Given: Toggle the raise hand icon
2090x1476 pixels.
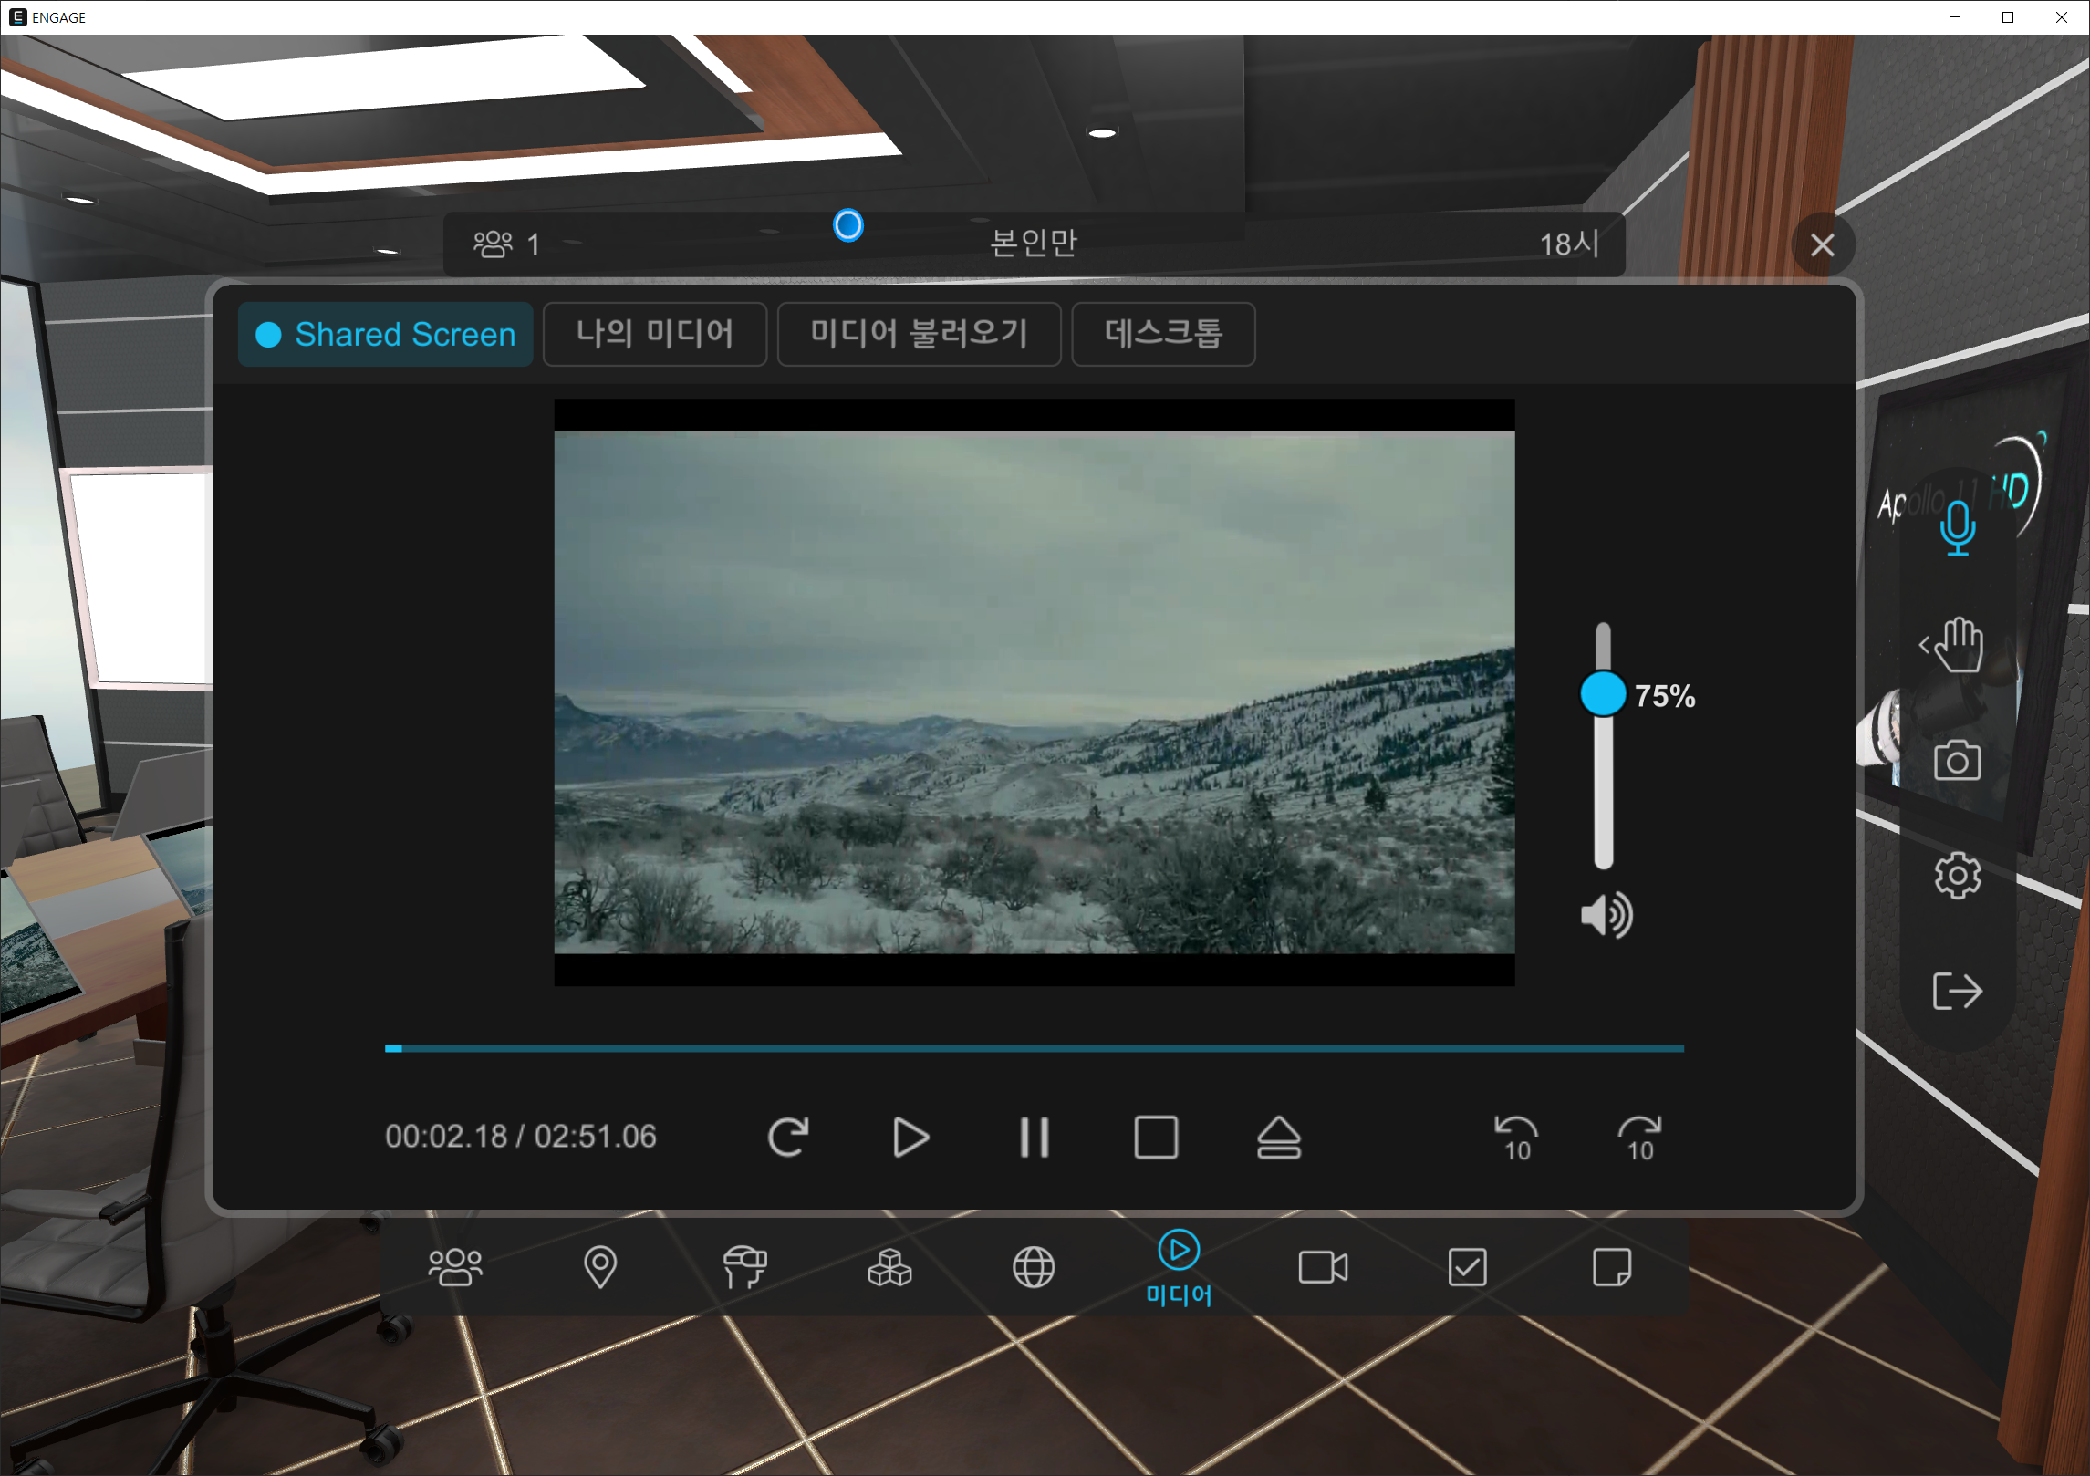Looking at the screenshot, I should coord(1957,645).
